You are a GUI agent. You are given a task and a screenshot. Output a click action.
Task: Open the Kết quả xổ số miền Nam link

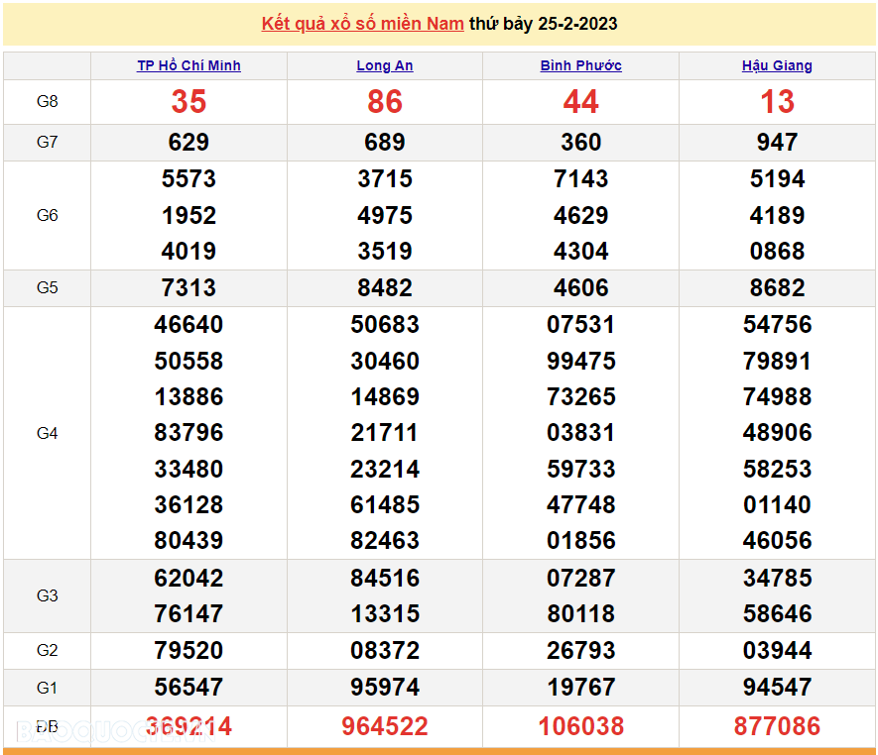[362, 24]
